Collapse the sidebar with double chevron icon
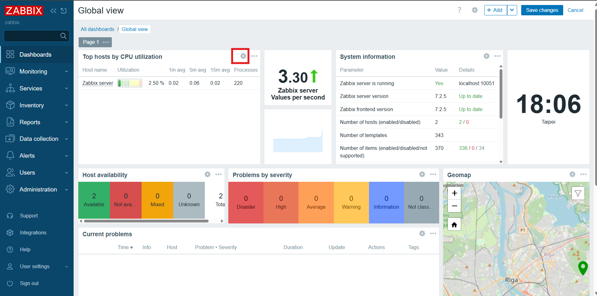597x296 pixels. (54, 11)
